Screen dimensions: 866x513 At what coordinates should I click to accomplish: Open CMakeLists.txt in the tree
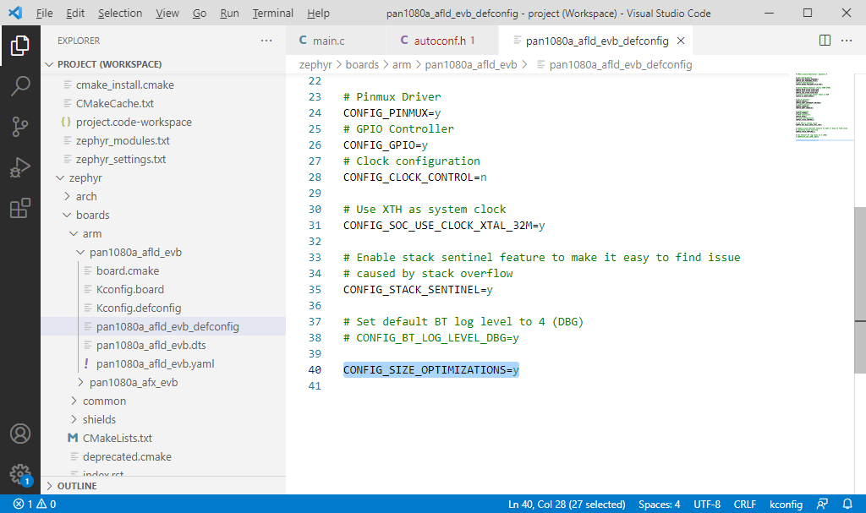coord(163,439)
